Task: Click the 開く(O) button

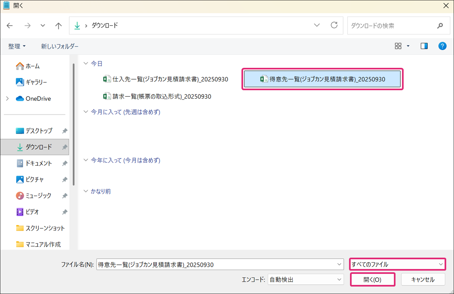Action: click(x=372, y=279)
